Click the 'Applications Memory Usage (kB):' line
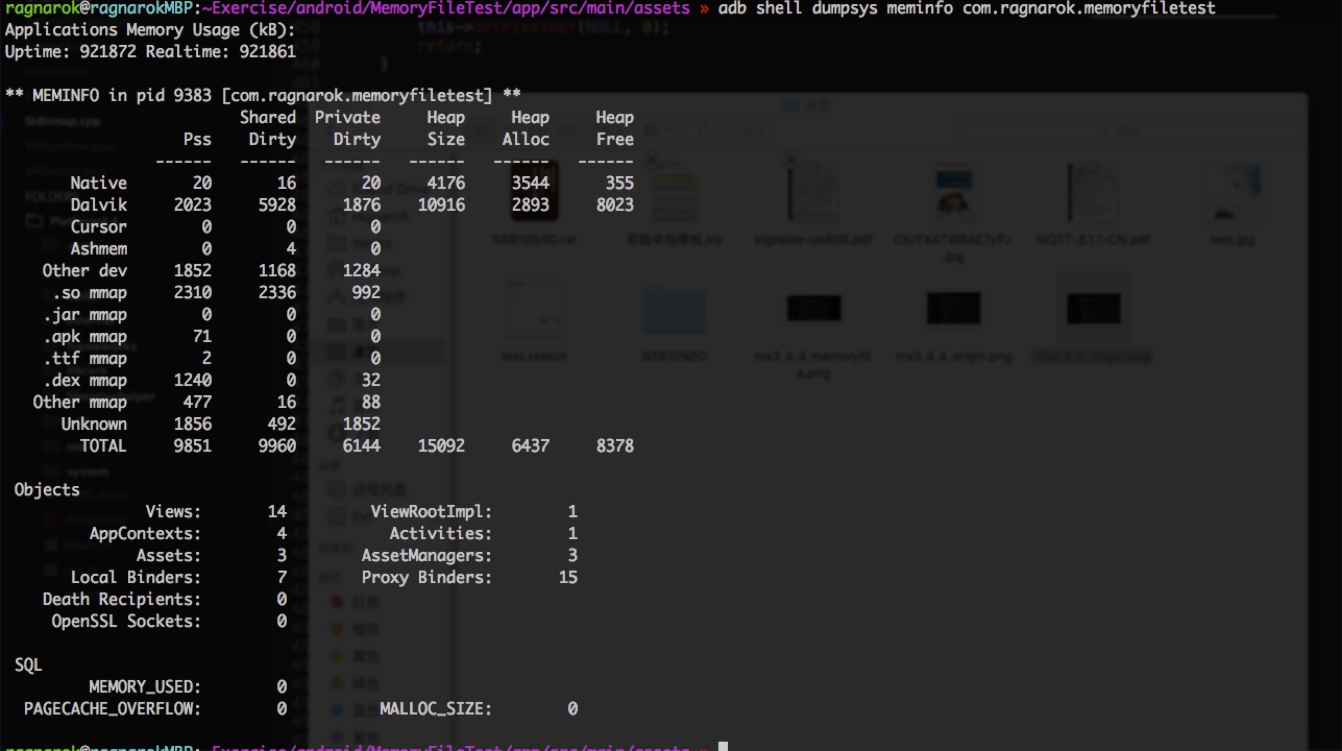This screenshot has width=1342, height=751. pyautogui.click(x=150, y=30)
